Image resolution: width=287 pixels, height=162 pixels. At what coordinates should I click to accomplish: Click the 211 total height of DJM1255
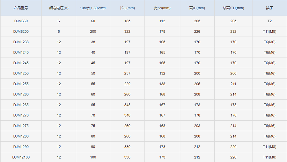tap(233, 84)
